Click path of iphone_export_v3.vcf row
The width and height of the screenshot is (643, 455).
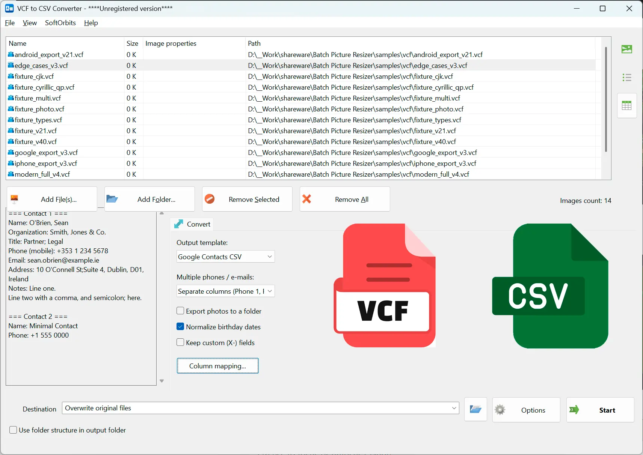point(362,164)
